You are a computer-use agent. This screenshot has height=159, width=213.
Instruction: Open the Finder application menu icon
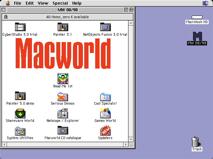205,3
